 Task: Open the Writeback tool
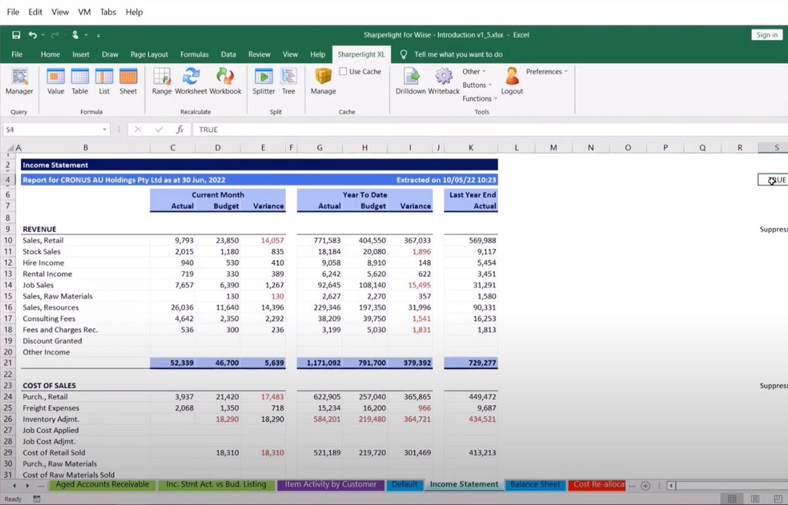pyautogui.click(x=444, y=81)
